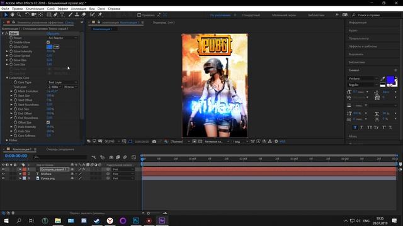
Task: Expand the Flicker group
Action: 7,140
